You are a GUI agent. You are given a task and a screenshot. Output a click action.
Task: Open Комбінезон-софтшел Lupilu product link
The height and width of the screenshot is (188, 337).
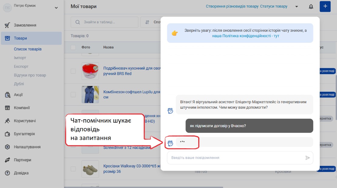(132, 94)
